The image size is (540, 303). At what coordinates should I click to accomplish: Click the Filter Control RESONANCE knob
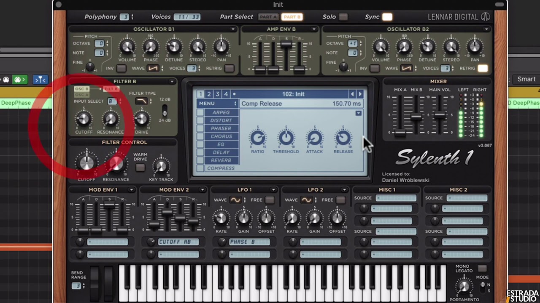coord(116,164)
